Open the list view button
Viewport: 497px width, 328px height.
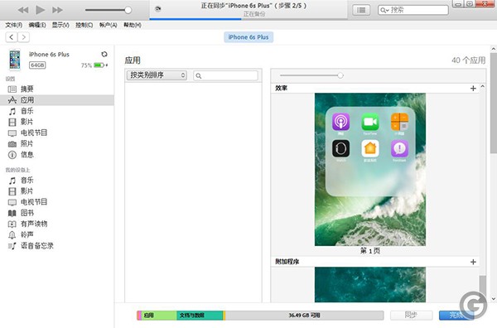pyautogui.click(x=361, y=10)
